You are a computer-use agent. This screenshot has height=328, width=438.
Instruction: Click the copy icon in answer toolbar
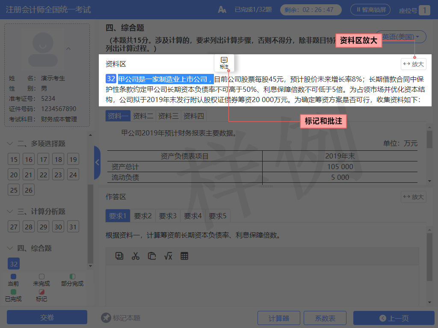(119, 256)
